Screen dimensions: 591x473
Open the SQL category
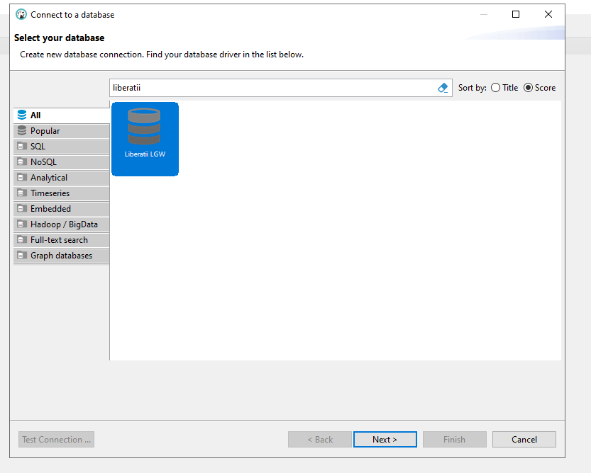pyautogui.click(x=62, y=147)
